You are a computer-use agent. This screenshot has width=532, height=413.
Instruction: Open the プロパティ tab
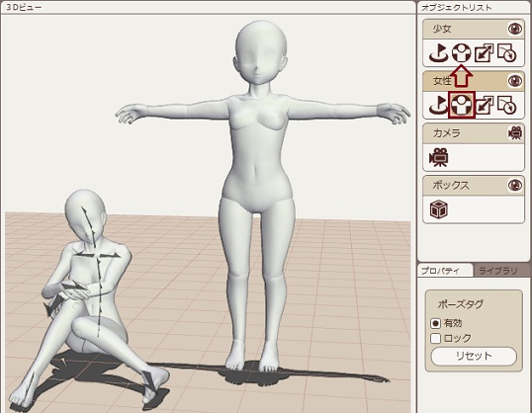[x=440, y=271]
